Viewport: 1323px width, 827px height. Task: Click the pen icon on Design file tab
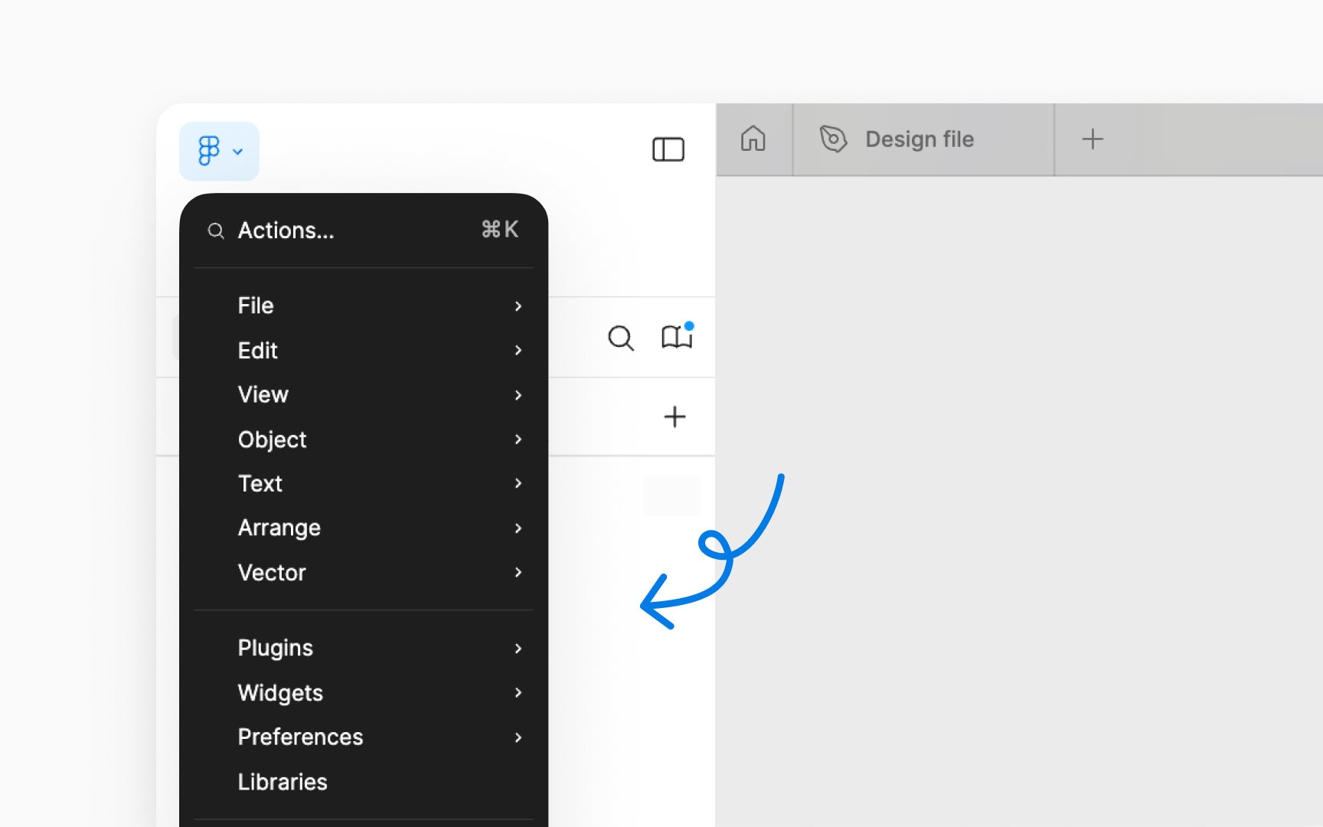point(833,139)
